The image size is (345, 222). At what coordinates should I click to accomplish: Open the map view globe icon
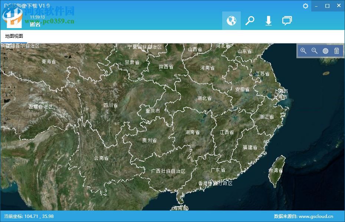pos(231,21)
